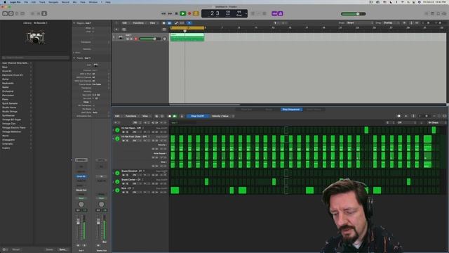The height and width of the screenshot is (253, 449).
Task: Toggle the Library button in control bar
Action: click(x=5, y=13)
